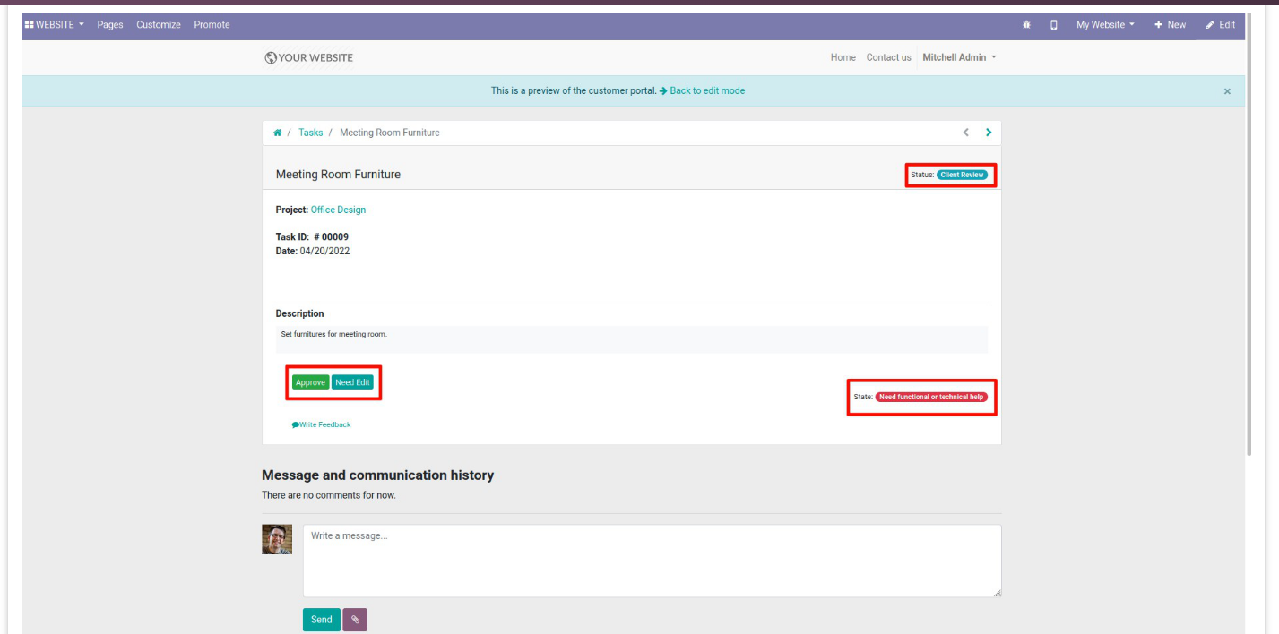Screen dimensions: 1279x634
Task: Click the New plus button
Action: (x=1170, y=25)
